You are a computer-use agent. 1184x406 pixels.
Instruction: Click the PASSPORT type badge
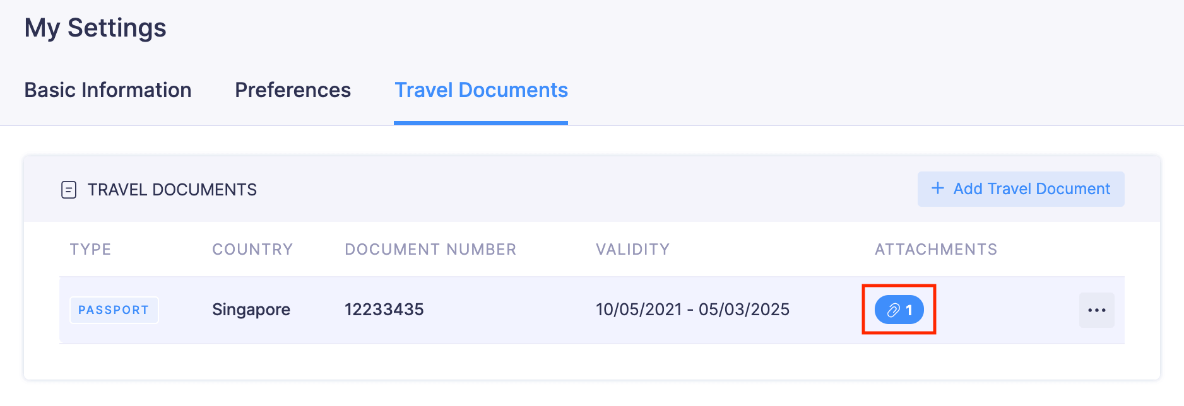click(114, 310)
